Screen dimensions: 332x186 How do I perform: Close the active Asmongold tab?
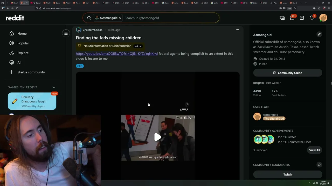click(27, 3)
